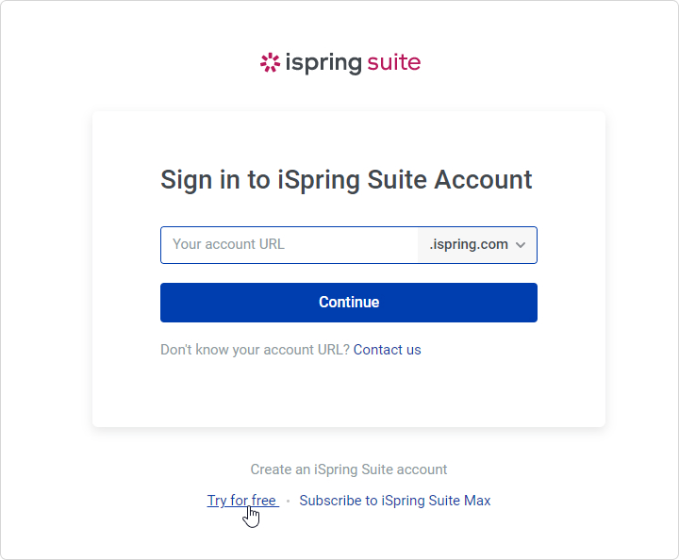Click the "Create an iSpring Suite account" label
Viewport: 679px width, 560px height.
(349, 469)
